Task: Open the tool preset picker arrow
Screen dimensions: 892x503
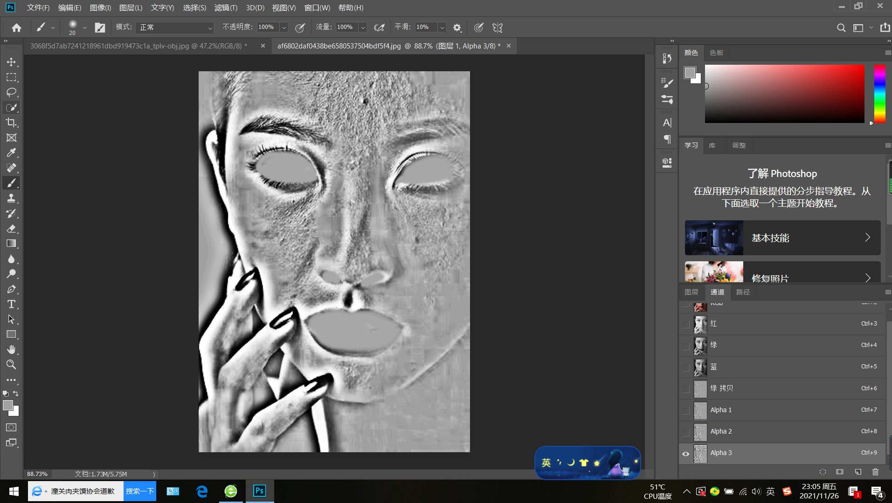Action: coord(53,28)
